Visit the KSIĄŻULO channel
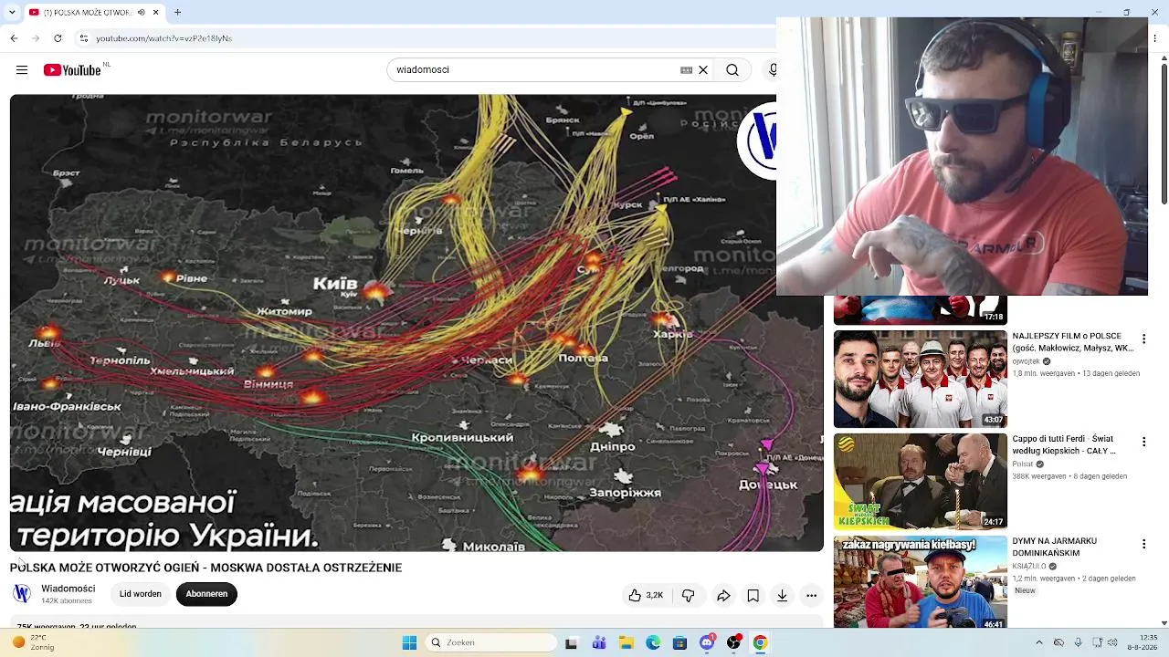The width and height of the screenshot is (1169, 657). tap(1029, 567)
